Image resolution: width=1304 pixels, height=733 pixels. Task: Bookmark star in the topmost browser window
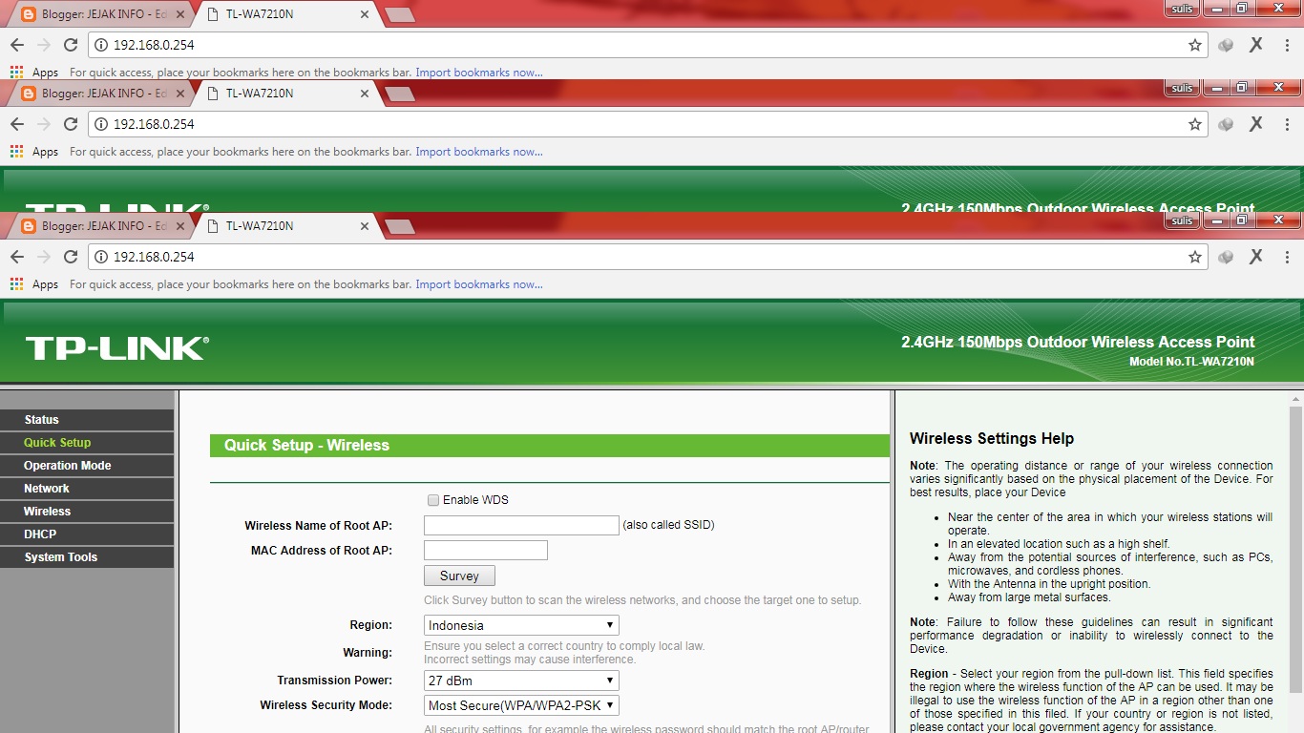tap(1194, 45)
